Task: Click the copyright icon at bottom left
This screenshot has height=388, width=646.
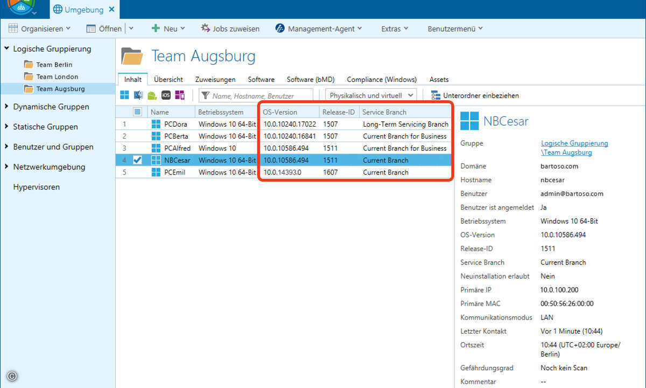Action: click(x=12, y=376)
